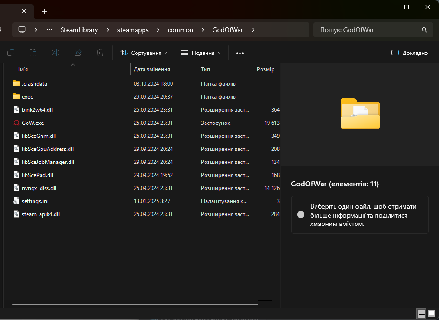Go to common in breadcrumb
This screenshot has height=320, width=439.
tap(180, 30)
